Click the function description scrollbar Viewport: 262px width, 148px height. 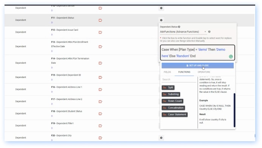coord(234,110)
